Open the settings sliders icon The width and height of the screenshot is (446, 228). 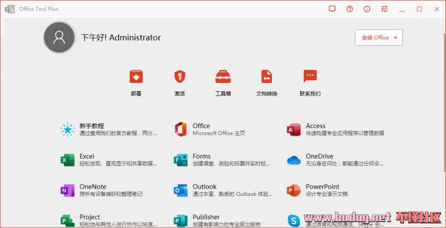click(x=384, y=9)
